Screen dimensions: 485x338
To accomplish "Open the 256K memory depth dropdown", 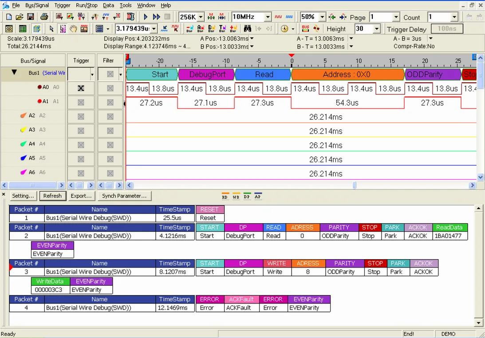I will [201, 17].
